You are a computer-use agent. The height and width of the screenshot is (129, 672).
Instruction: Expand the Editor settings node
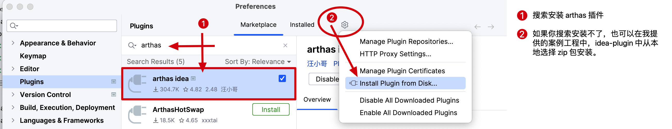[x=13, y=69]
